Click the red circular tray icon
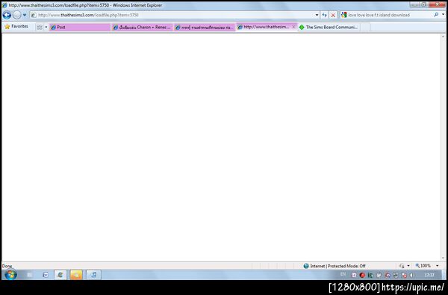 click(362, 275)
